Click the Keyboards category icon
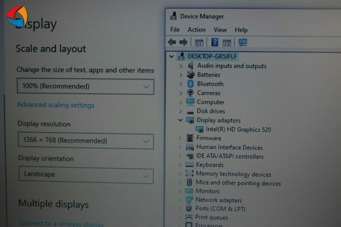 (x=189, y=165)
